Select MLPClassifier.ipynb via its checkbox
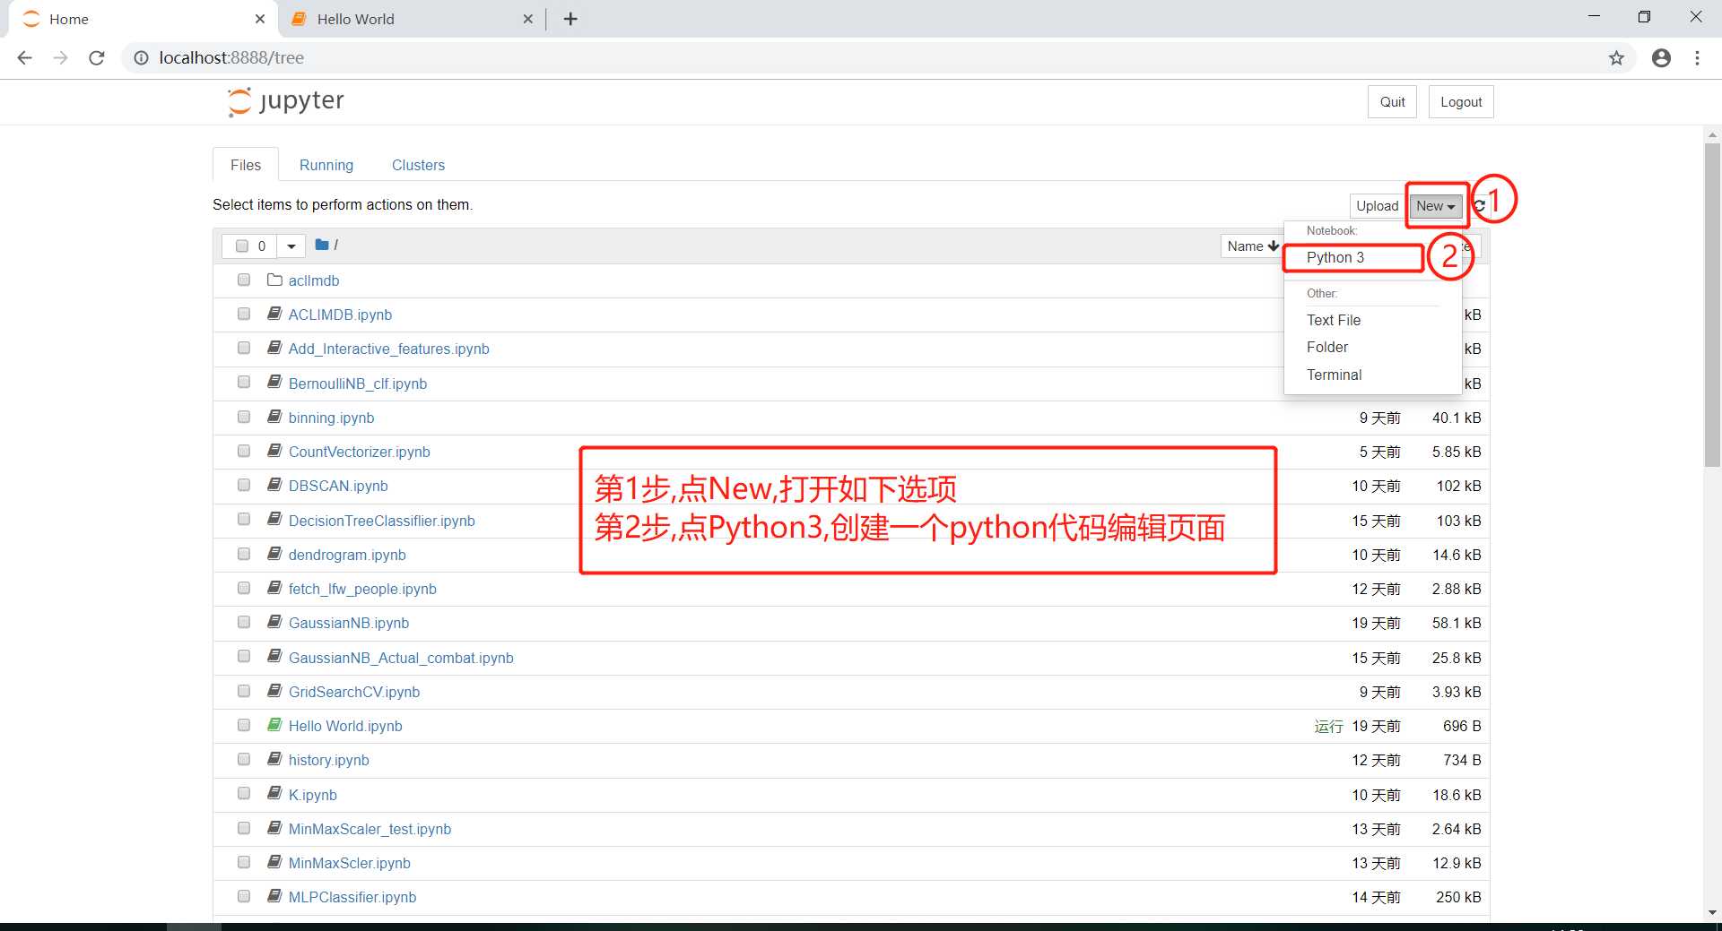 (x=244, y=896)
